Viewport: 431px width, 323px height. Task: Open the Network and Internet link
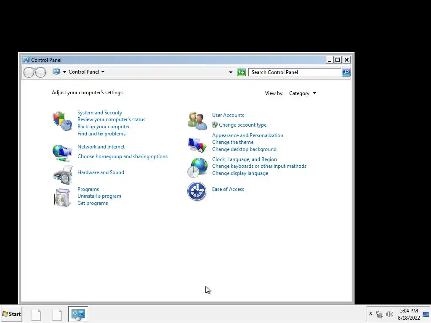click(101, 147)
